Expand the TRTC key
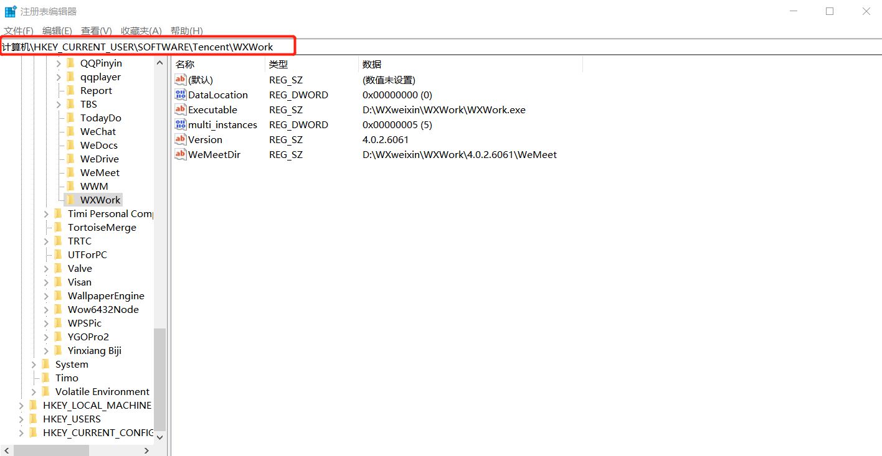Image resolution: width=882 pixels, height=456 pixels. point(46,241)
